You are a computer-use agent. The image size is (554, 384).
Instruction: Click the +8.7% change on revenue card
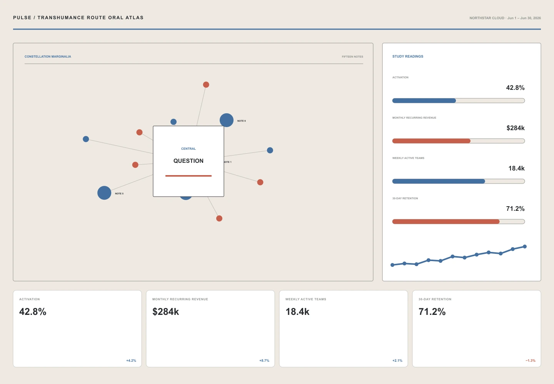point(264,361)
